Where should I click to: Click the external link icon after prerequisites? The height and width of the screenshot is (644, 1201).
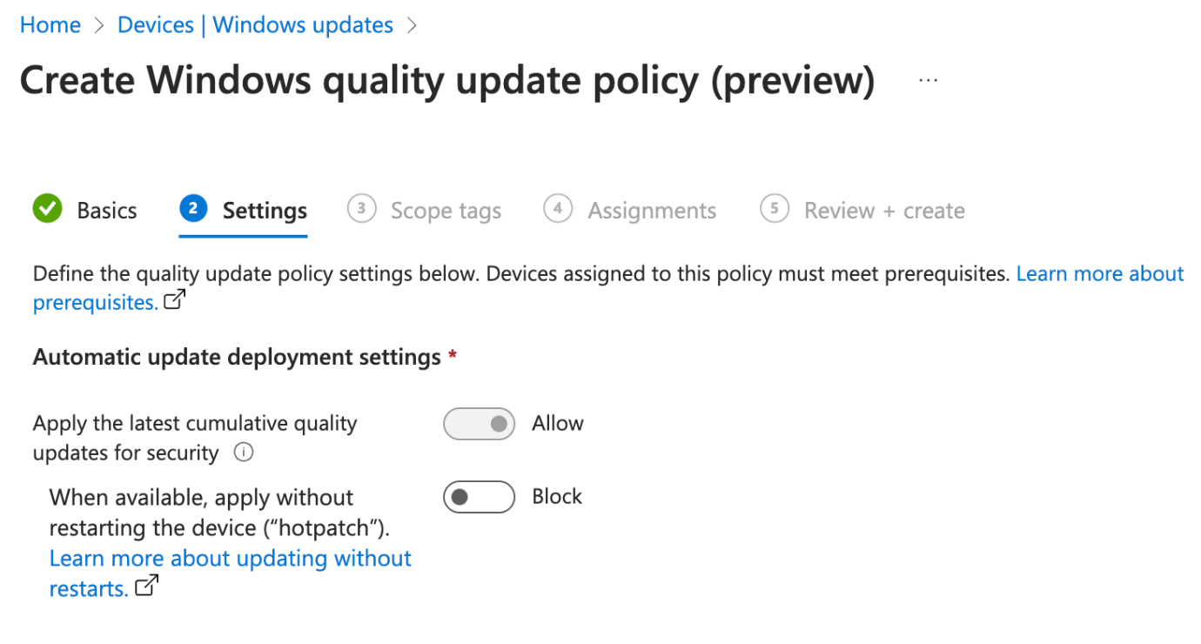(x=175, y=301)
